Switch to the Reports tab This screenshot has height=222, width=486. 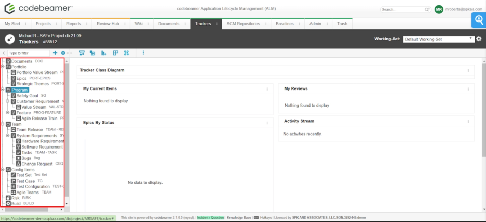pyautogui.click(x=74, y=24)
